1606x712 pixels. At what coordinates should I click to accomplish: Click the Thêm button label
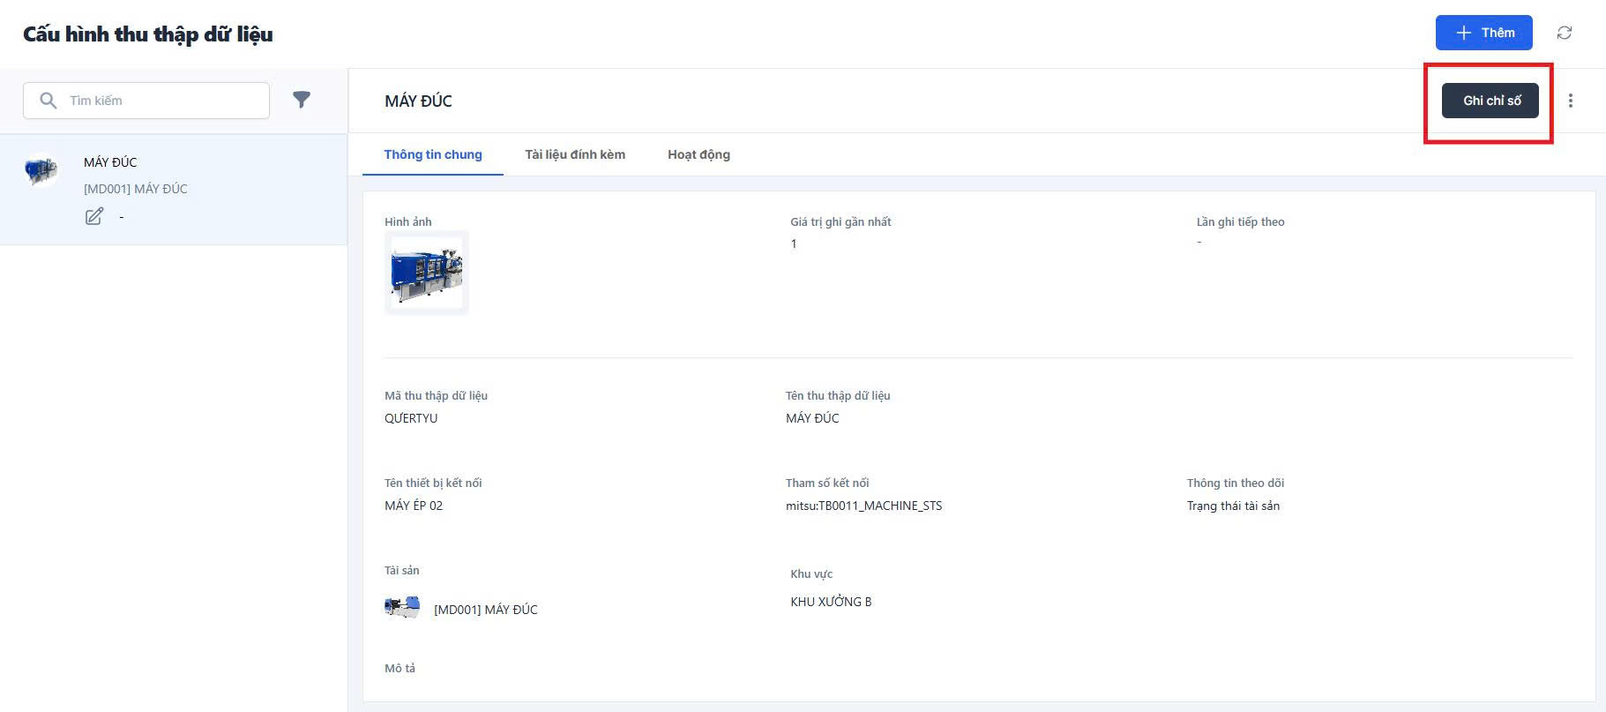[1498, 33]
